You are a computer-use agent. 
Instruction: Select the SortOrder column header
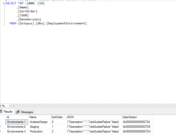pos(58,117)
